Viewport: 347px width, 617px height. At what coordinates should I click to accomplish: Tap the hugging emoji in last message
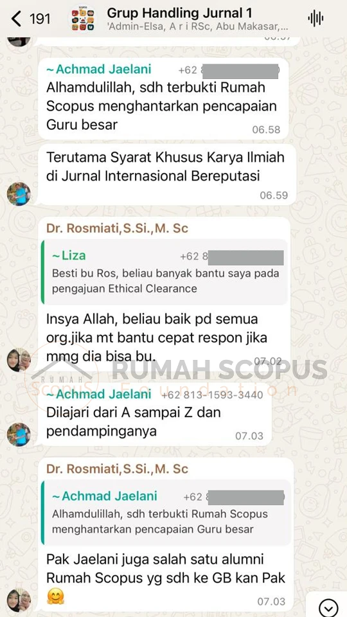(55, 597)
